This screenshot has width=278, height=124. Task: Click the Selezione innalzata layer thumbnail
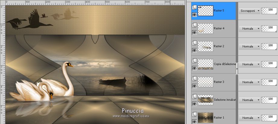pos(206,100)
